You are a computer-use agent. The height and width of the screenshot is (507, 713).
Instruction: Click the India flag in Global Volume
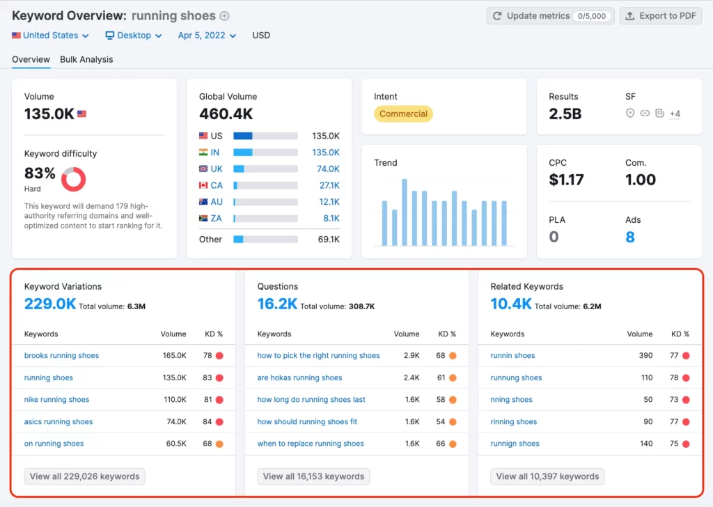[x=203, y=153]
